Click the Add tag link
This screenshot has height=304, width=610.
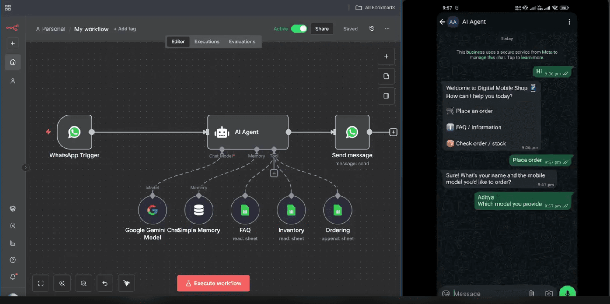coord(125,29)
